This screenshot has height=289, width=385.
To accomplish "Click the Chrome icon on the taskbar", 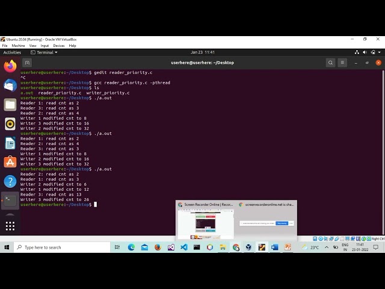I will [236, 247].
